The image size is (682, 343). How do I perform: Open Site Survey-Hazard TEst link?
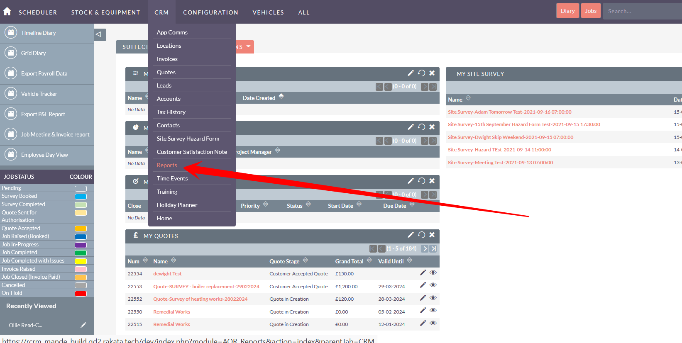[x=499, y=150]
